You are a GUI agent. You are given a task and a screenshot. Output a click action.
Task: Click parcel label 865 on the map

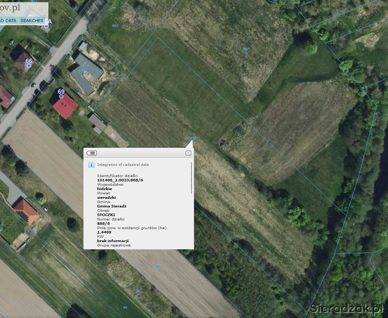(138, 291)
